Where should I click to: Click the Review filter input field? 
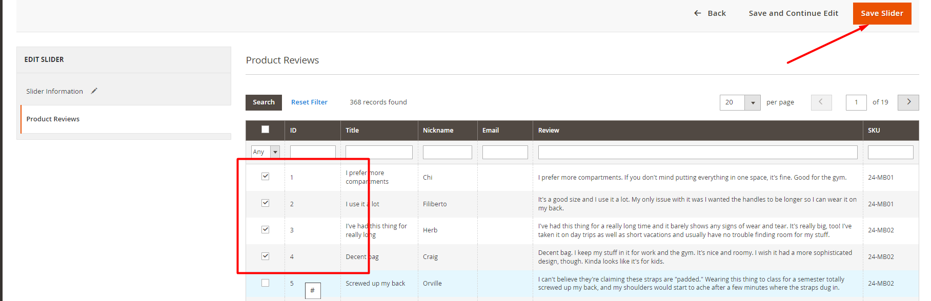pos(697,152)
